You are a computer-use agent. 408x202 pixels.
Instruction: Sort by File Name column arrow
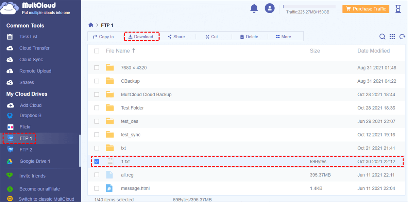[x=134, y=50]
